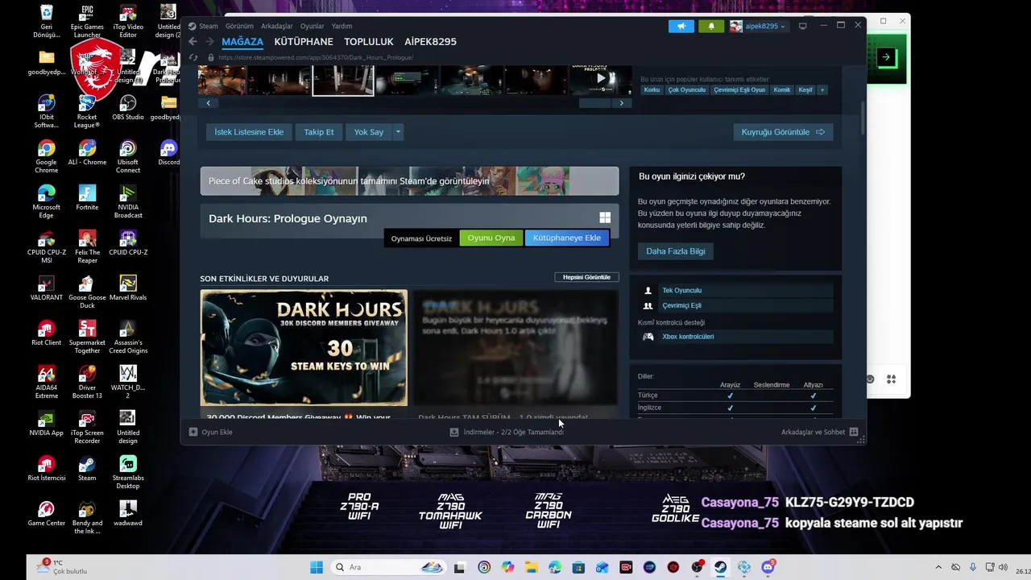Screen dimensions: 1031x580
Task: Open the Steam menu
Action: (209, 26)
